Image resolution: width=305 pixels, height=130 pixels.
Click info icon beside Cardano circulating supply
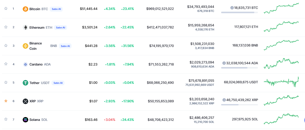tap(224, 63)
